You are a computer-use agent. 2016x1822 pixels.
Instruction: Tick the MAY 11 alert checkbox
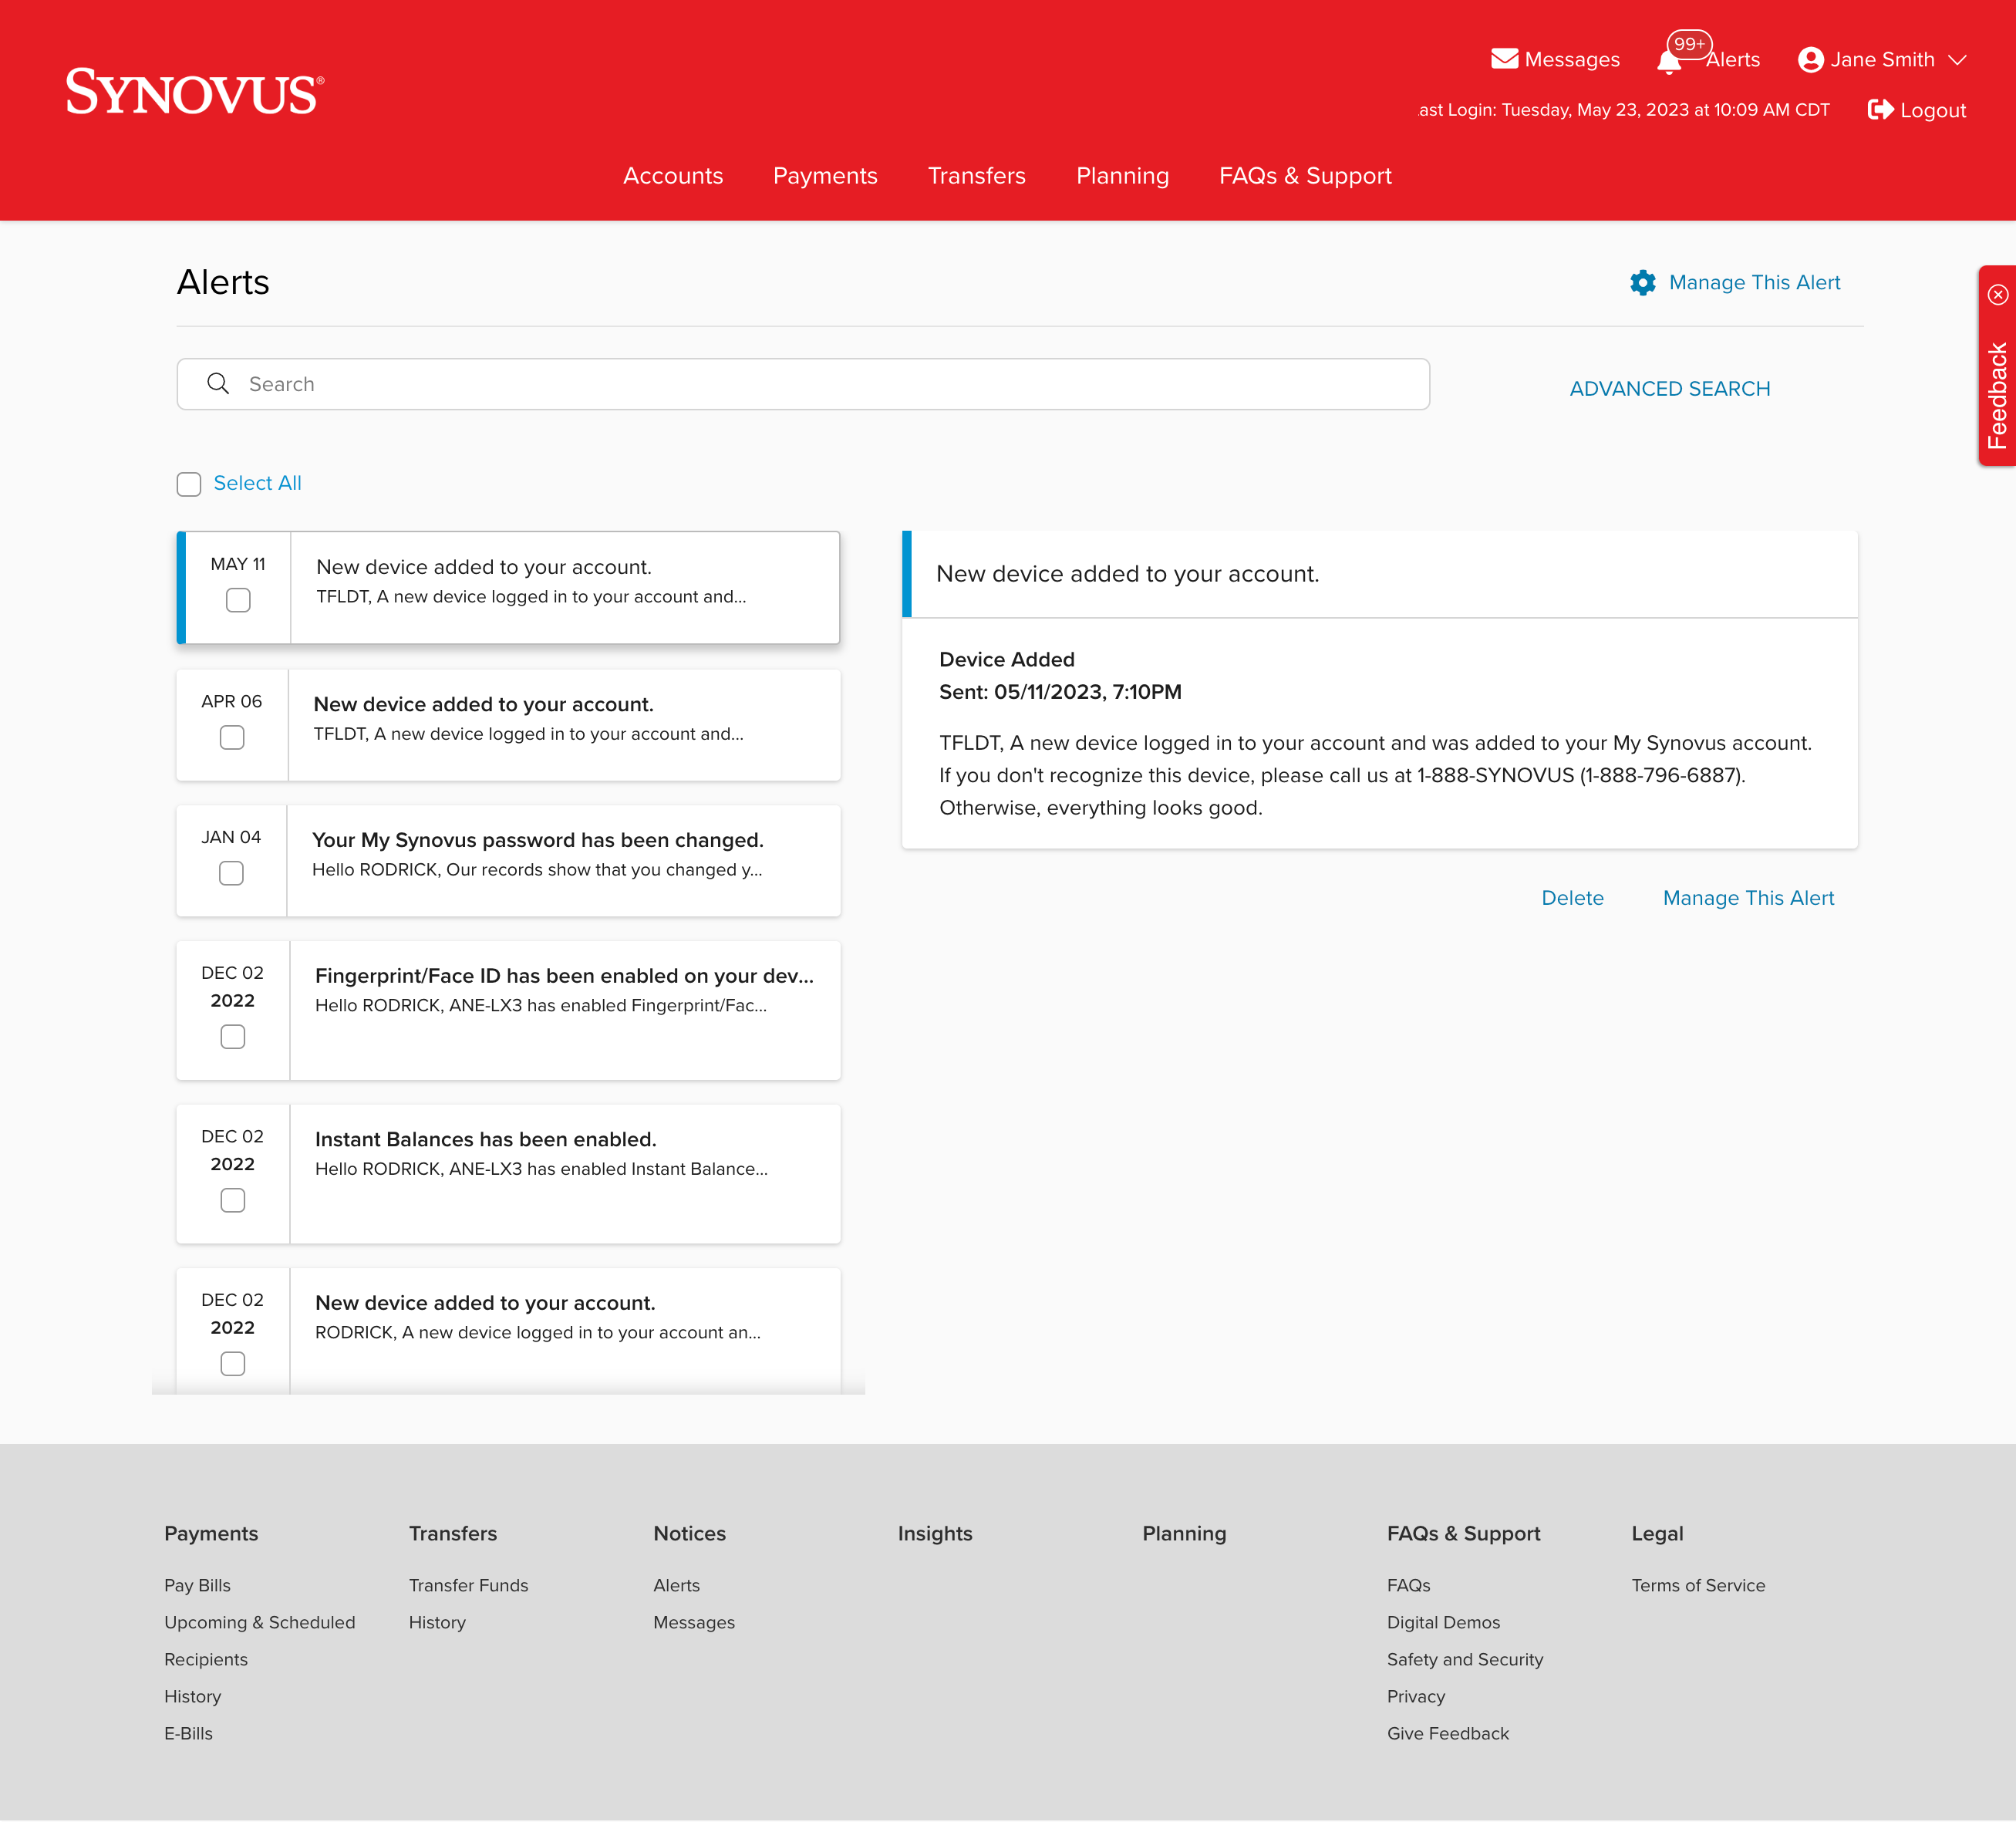point(238,600)
